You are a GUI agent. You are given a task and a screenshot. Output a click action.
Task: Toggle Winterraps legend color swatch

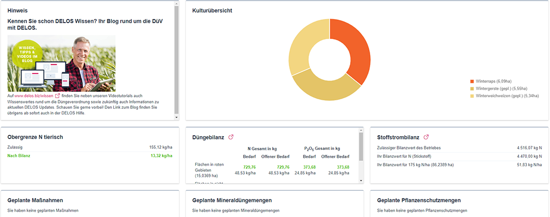472,81
